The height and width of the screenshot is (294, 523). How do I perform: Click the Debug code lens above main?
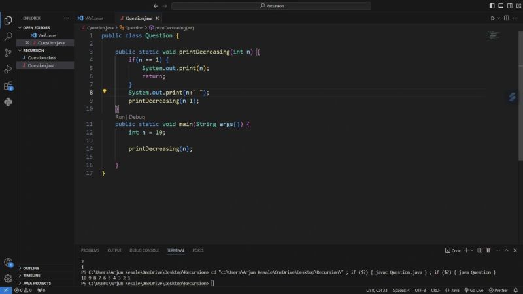[x=137, y=117]
